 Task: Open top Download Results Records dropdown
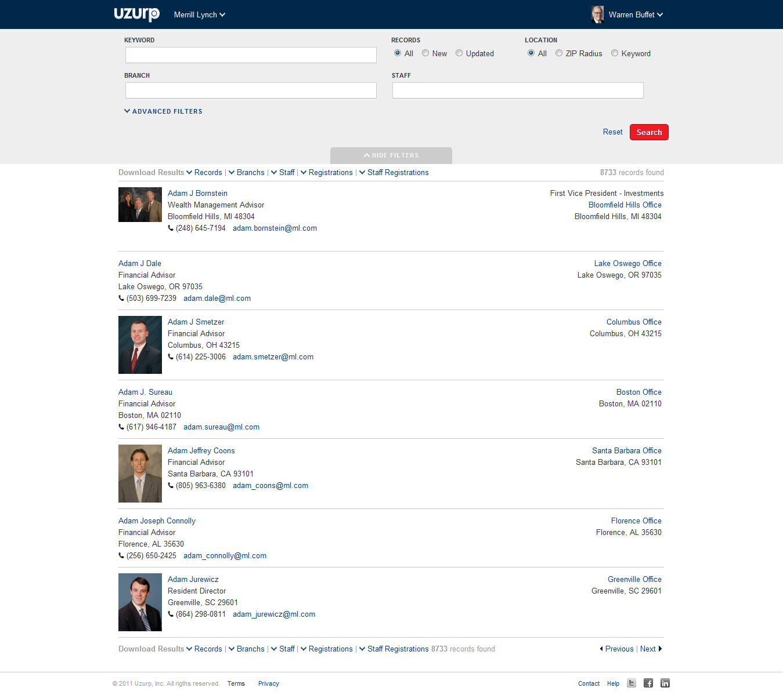[x=204, y=173]
